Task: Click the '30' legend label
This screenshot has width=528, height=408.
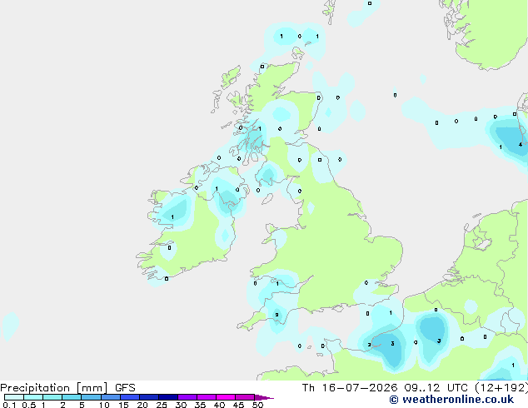Action: point(181,405)
